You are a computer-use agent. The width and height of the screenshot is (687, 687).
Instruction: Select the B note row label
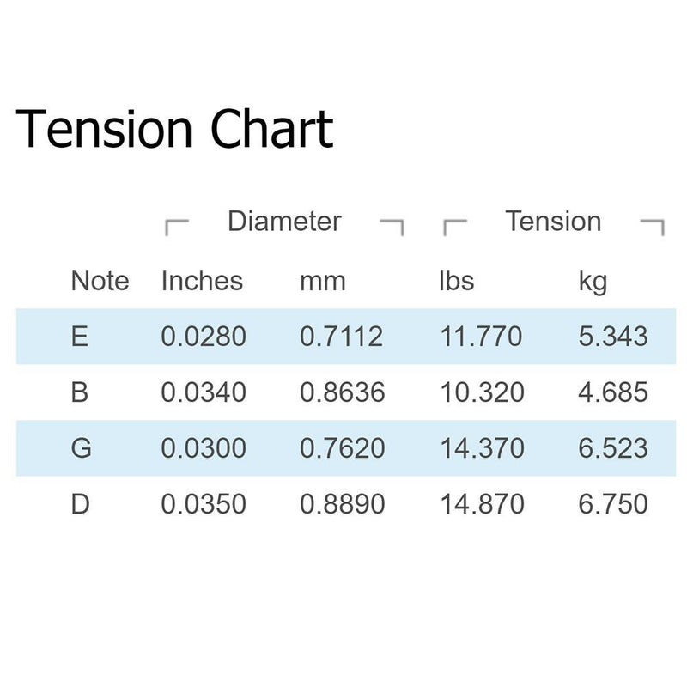[80, 392]
